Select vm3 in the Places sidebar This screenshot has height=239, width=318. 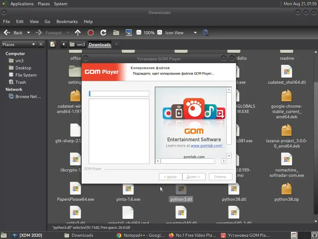(16, 61)
